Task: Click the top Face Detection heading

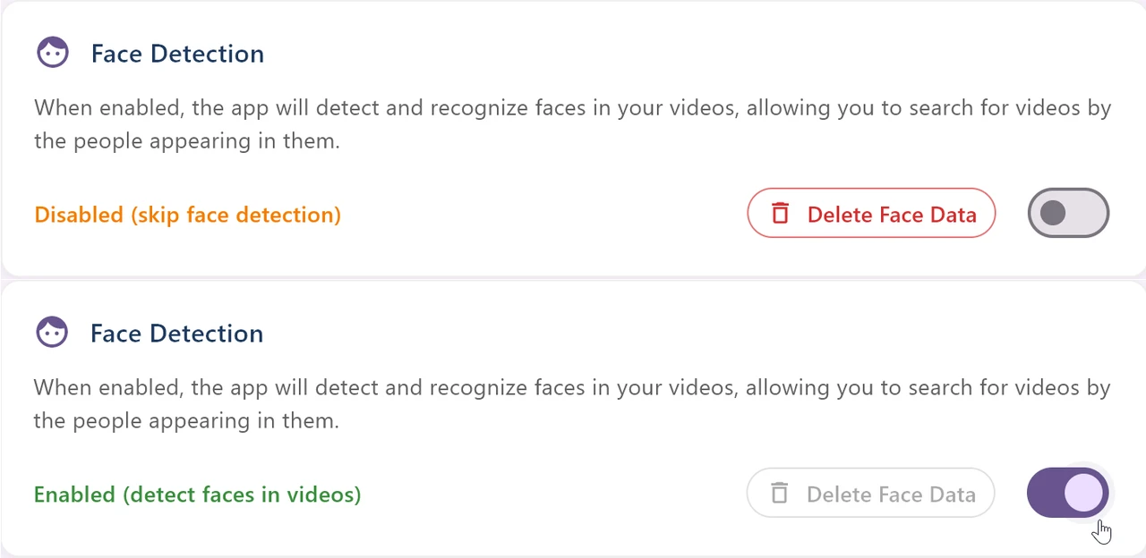Action: point(176,54)
